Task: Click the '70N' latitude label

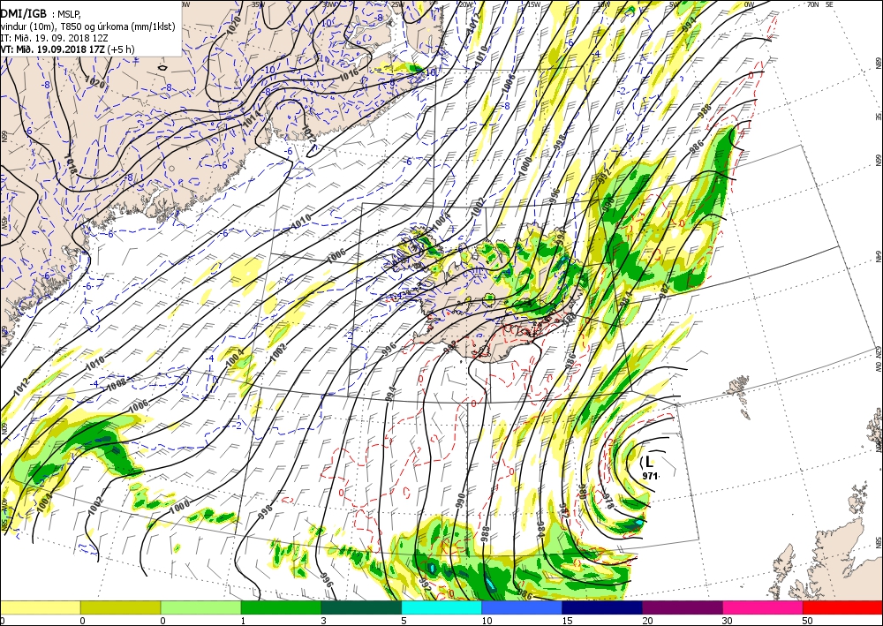Action: 812,4
